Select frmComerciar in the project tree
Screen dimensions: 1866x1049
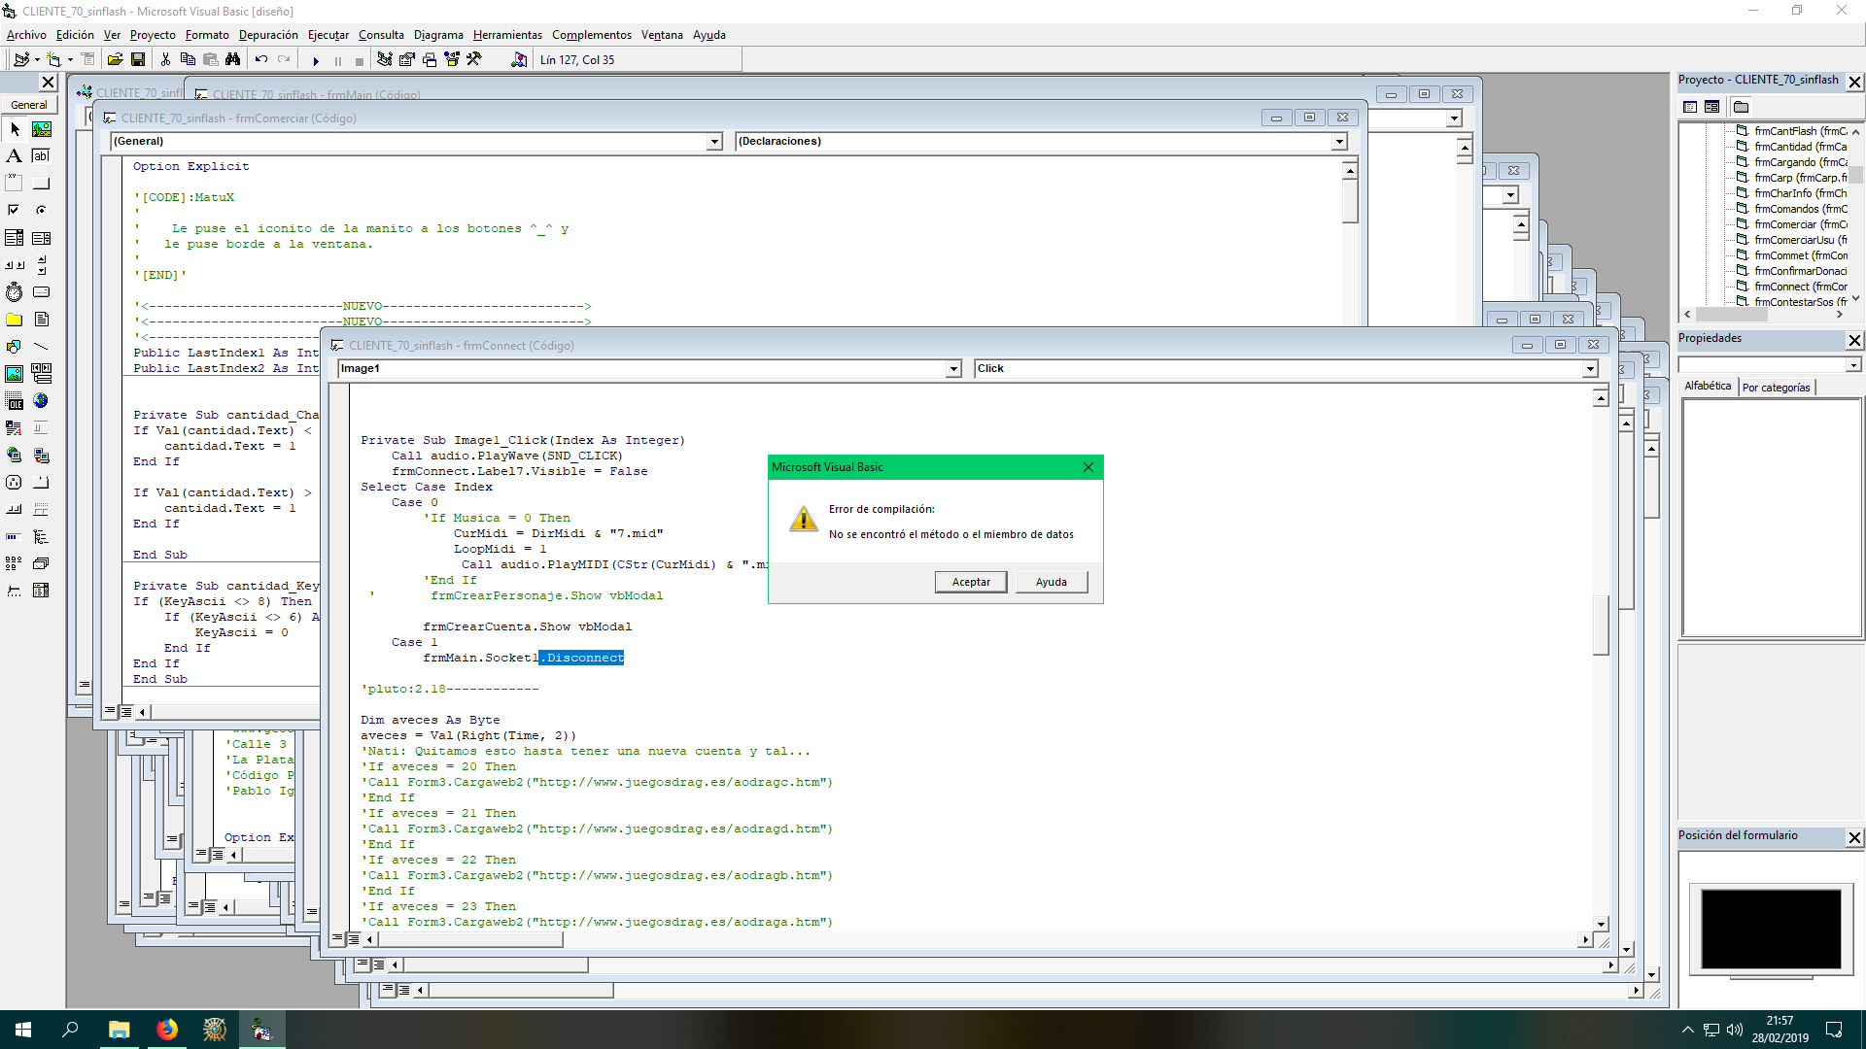[1792, 224]
